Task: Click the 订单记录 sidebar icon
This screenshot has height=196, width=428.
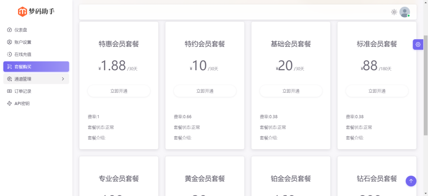Action: tap(10, 91)
